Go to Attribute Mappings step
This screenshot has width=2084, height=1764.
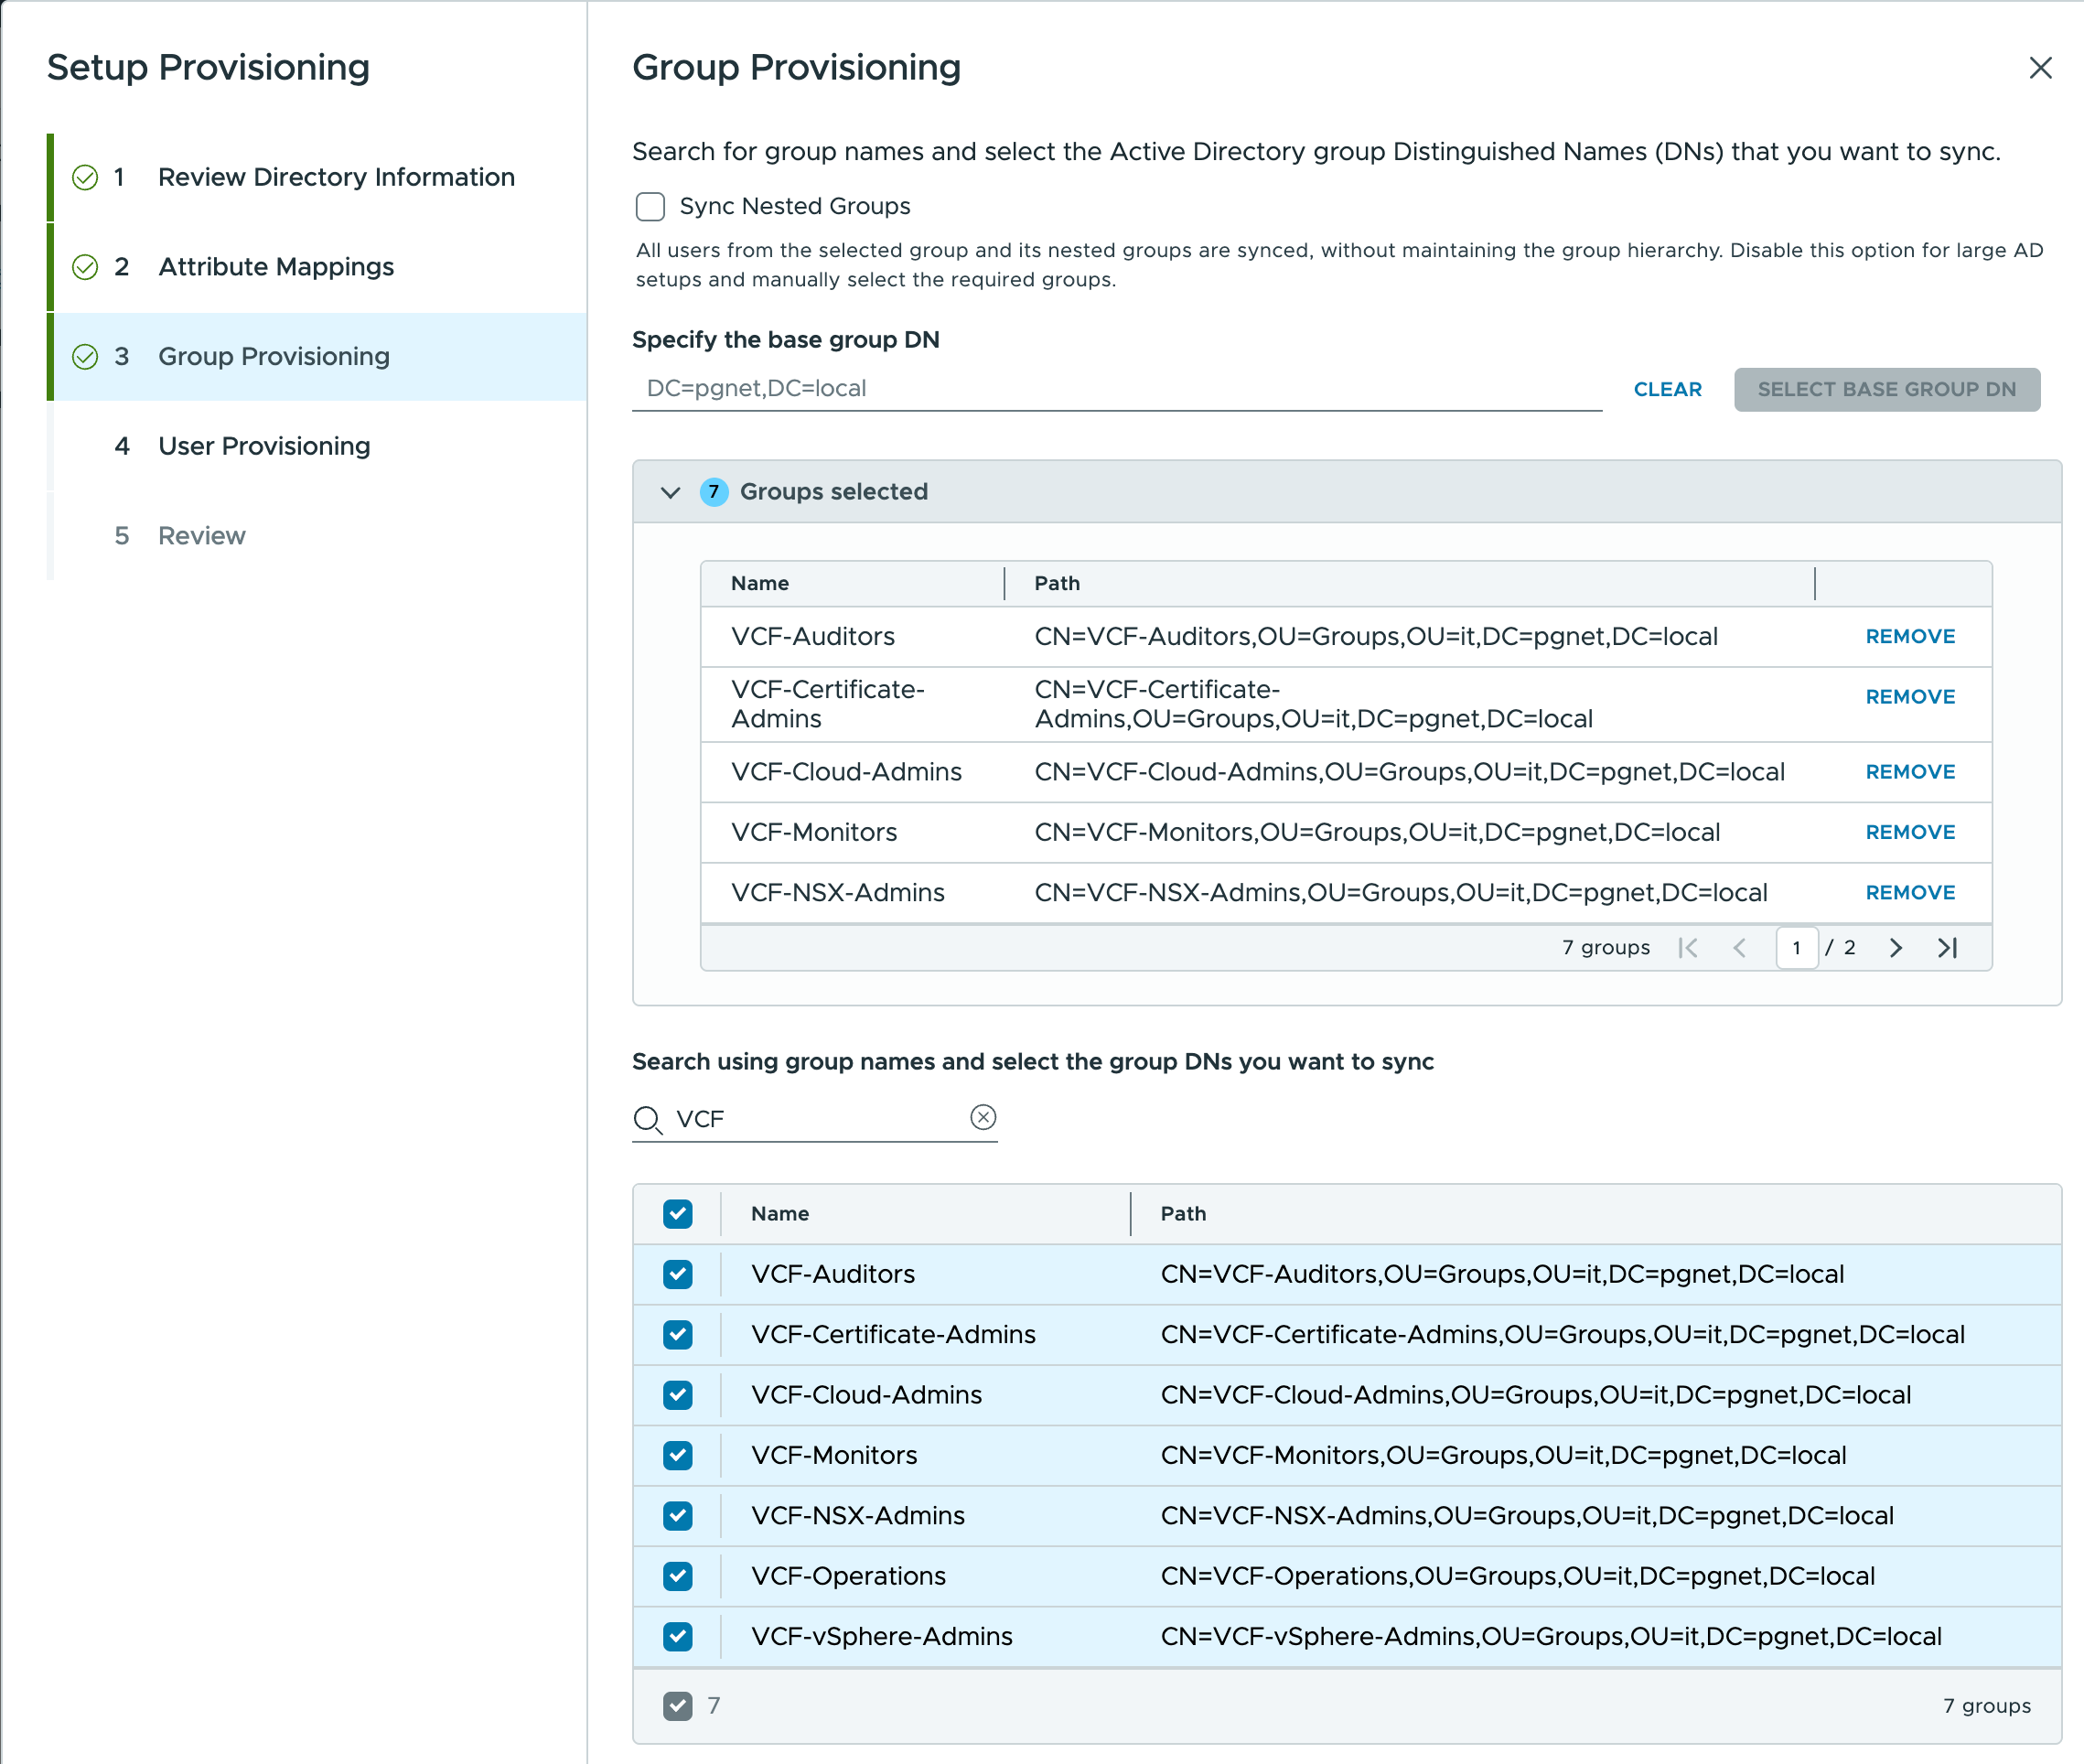tap(276, 267)
